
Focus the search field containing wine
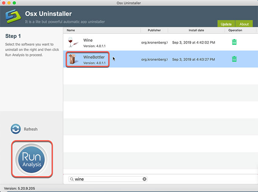108,179
